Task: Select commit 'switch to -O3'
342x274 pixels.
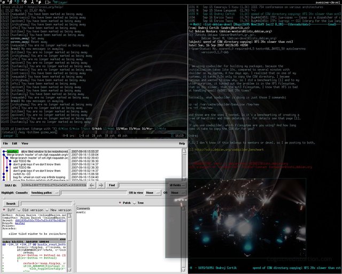Action: (x=21, y=174)
